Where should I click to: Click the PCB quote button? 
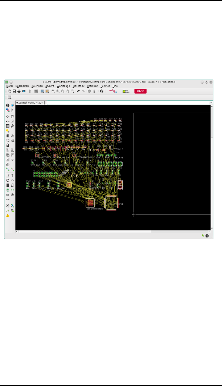click(126, 91)
